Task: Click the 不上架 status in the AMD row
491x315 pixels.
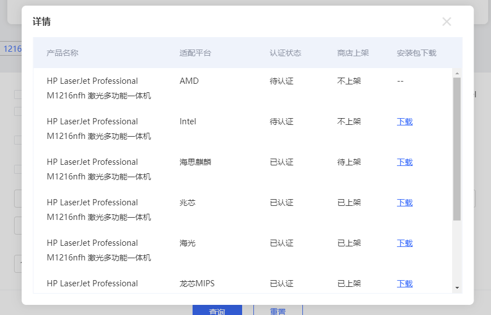Action: (x=349, y=81)
